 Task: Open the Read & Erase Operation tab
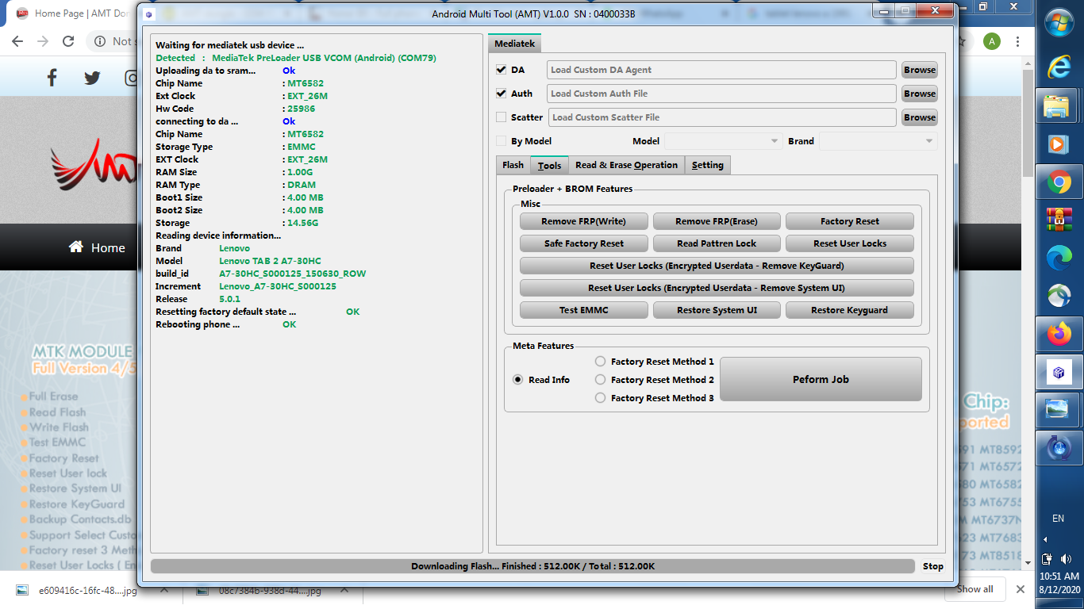point(627,165)
